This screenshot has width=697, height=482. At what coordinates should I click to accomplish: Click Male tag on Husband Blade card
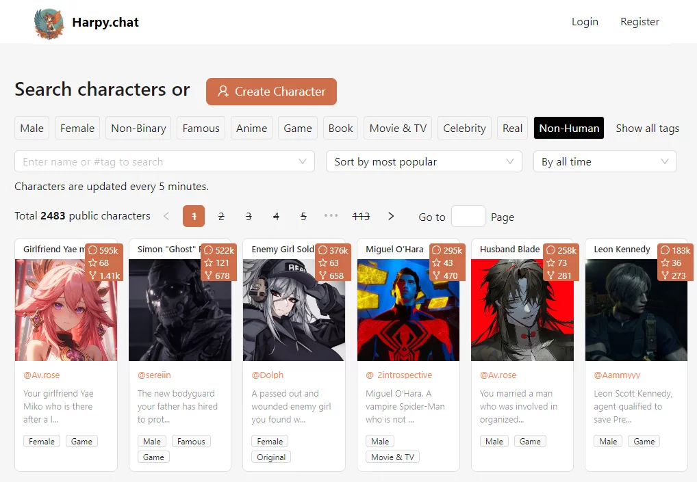(494, 441)
